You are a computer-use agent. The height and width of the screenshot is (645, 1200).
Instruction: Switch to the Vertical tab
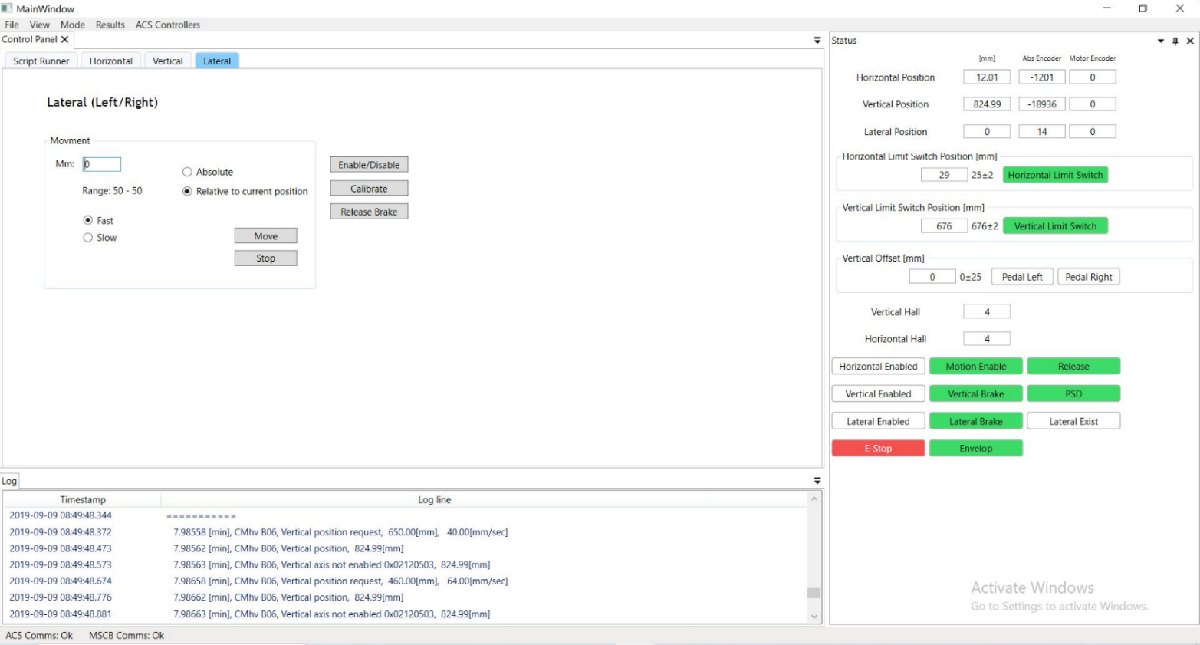[167, 61]
